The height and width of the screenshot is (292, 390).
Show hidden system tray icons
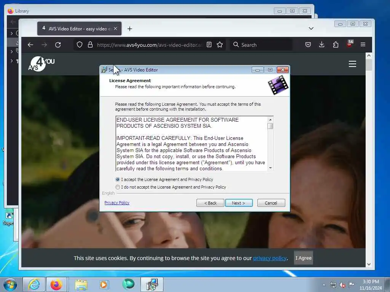324,285
